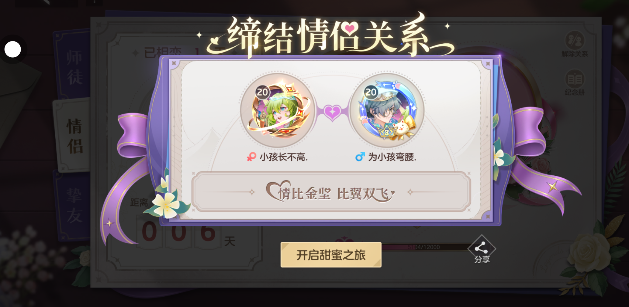Click the 开启甜蜜之旅 button
This screenshot has height=307, width=629.
[x=331, y=255]
